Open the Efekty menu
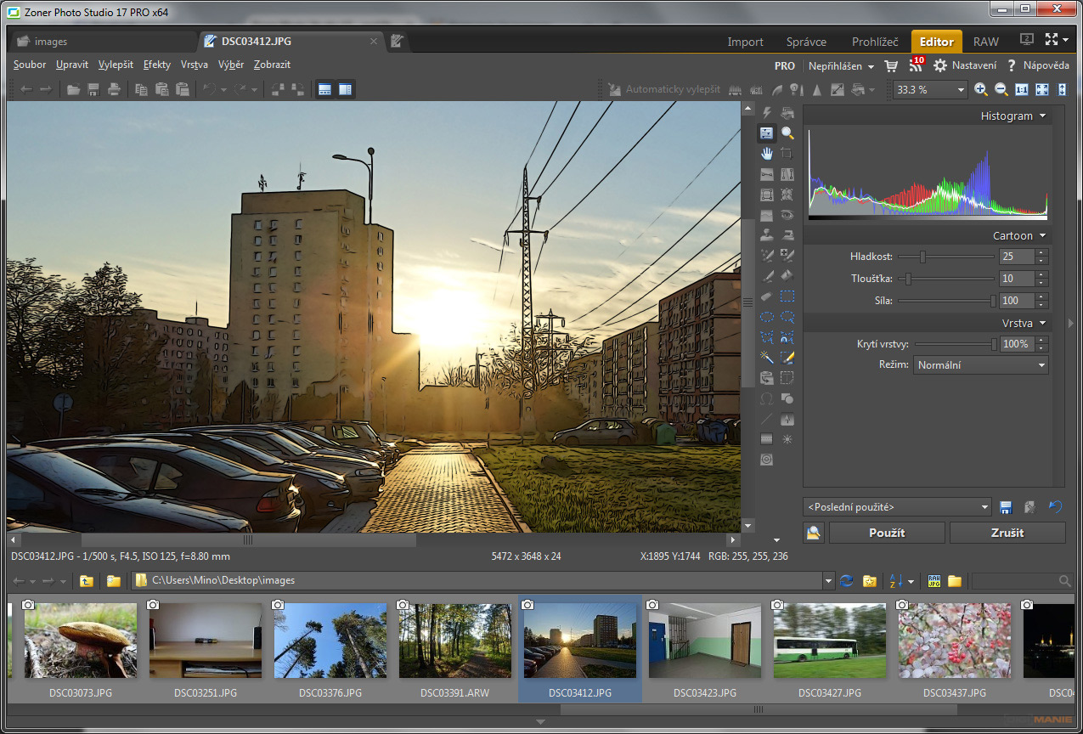Viewport: 1083px width, 734px height. tap(156, 64)
